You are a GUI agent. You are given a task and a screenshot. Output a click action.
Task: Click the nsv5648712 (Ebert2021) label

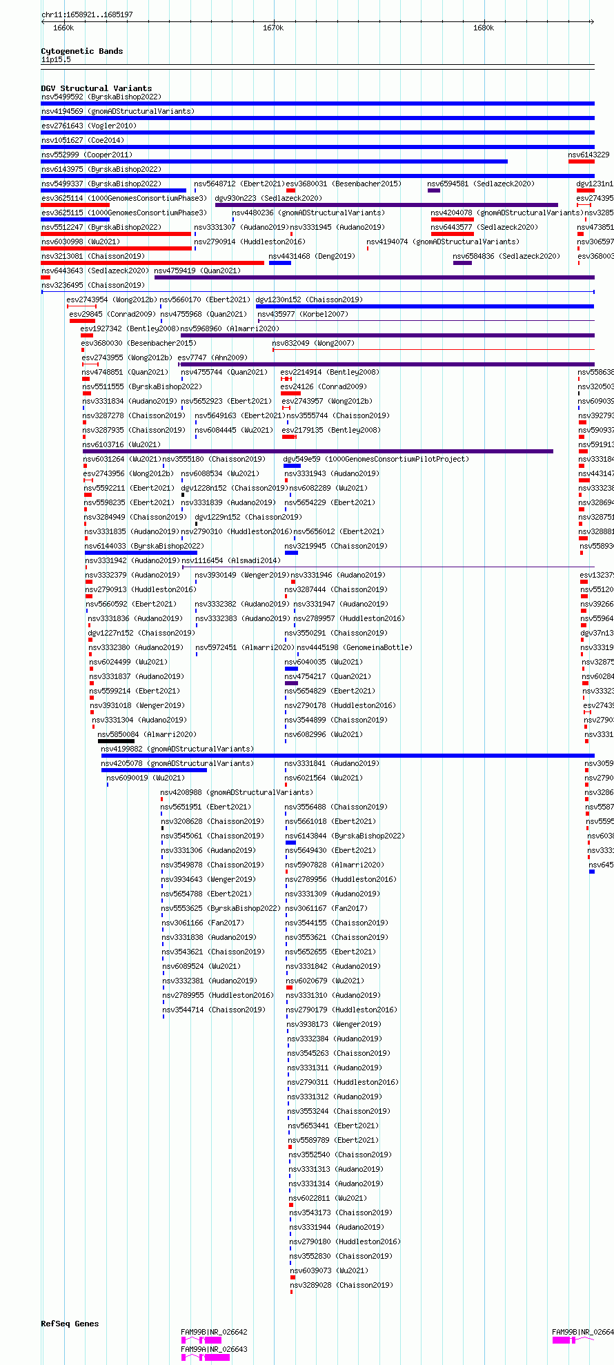[x=239, y=184]
